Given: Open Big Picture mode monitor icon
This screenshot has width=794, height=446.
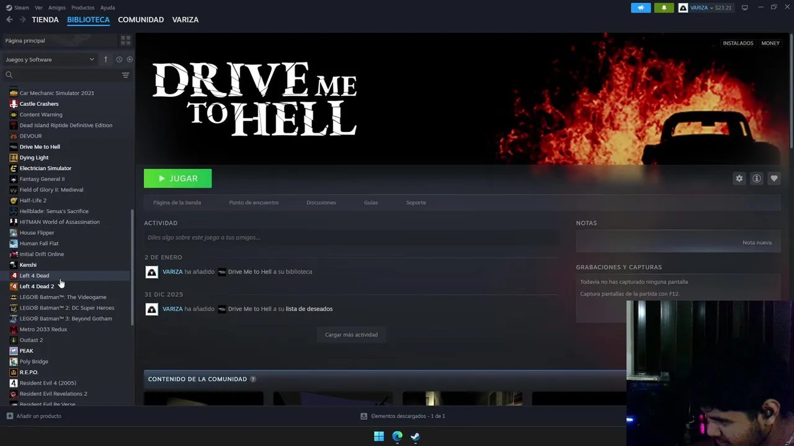Looking at the screenshot, I should [744, 7].
